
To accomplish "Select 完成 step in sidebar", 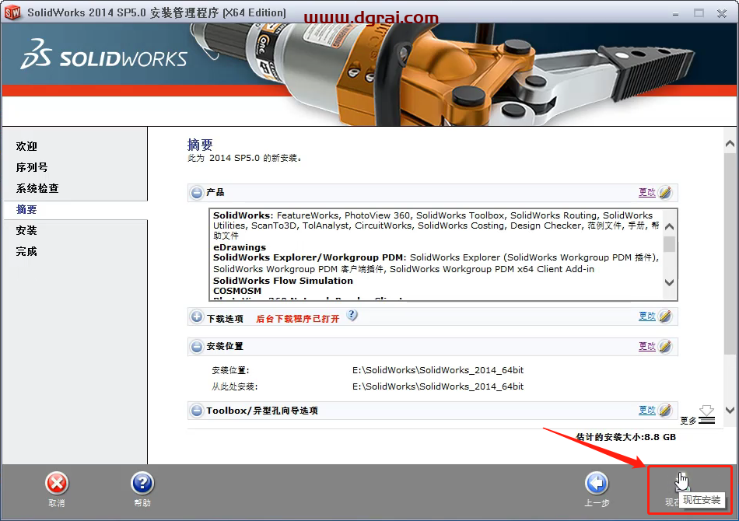I will pos(26,251).
